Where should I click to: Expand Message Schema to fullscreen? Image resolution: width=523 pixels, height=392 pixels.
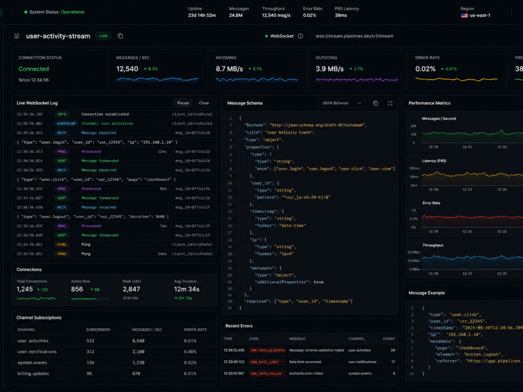390,103
